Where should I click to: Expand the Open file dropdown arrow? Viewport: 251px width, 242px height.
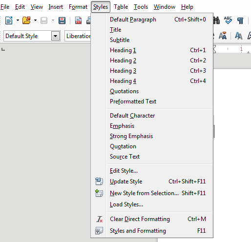pos(35,20)
